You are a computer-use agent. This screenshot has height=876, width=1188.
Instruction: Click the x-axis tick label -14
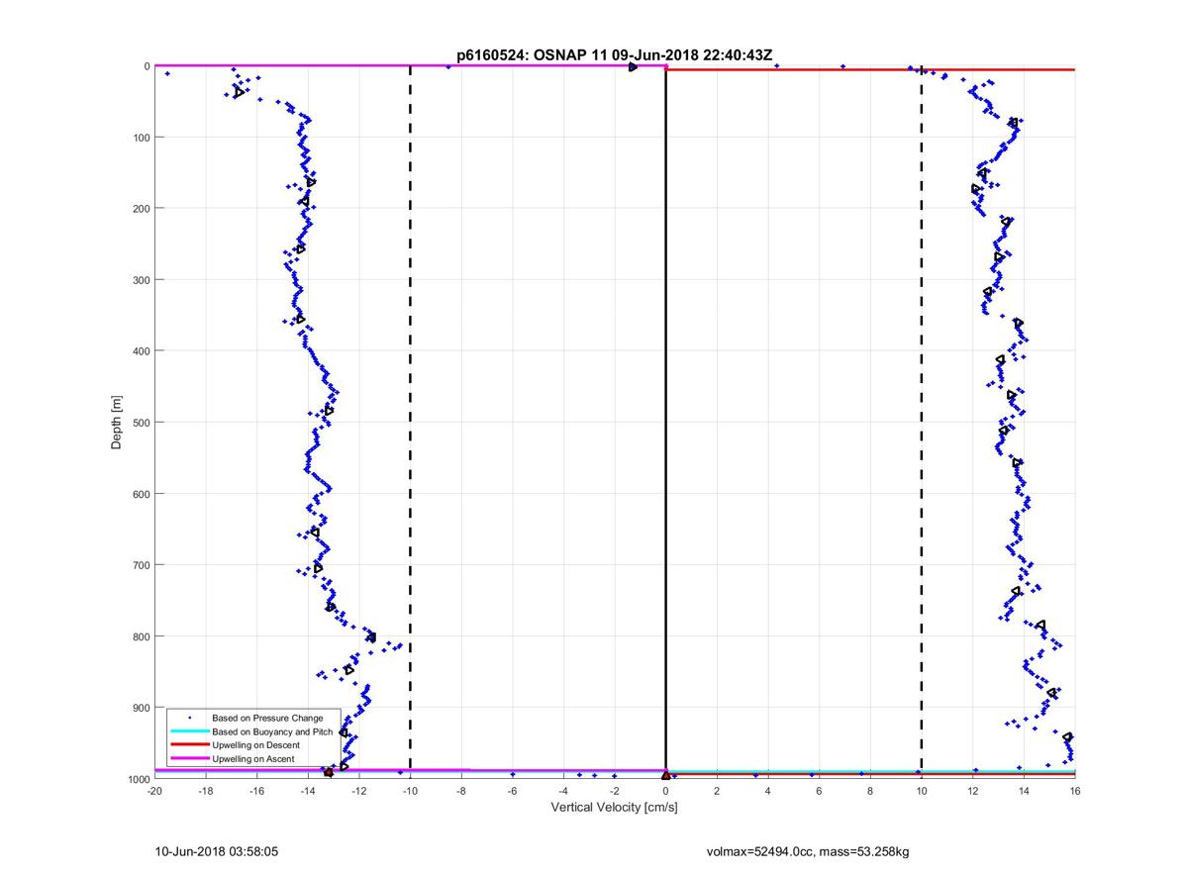pyautogui.click(x=308, y=791)
